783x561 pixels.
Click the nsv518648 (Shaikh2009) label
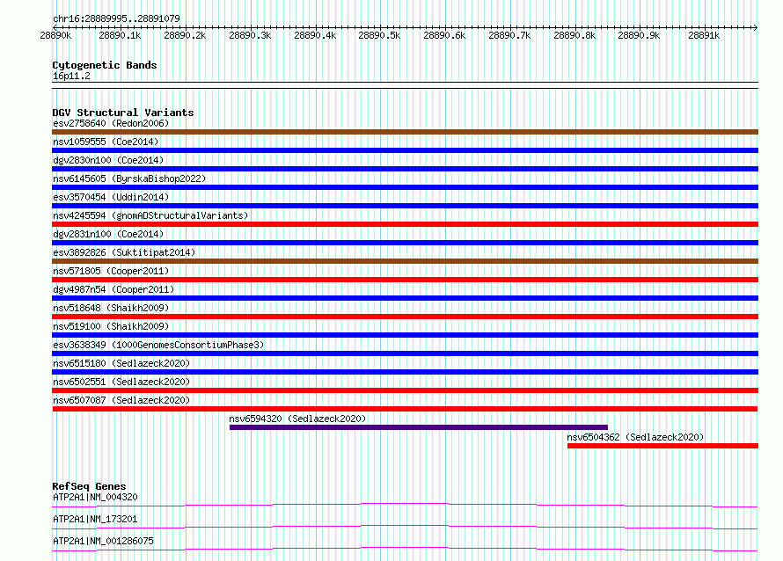click(111, 308)
